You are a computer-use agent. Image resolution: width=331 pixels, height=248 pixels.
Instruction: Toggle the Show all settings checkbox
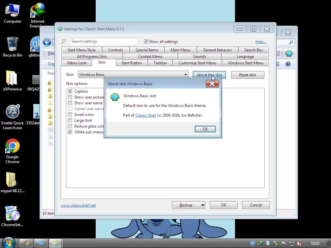click(x=146, y=41)
